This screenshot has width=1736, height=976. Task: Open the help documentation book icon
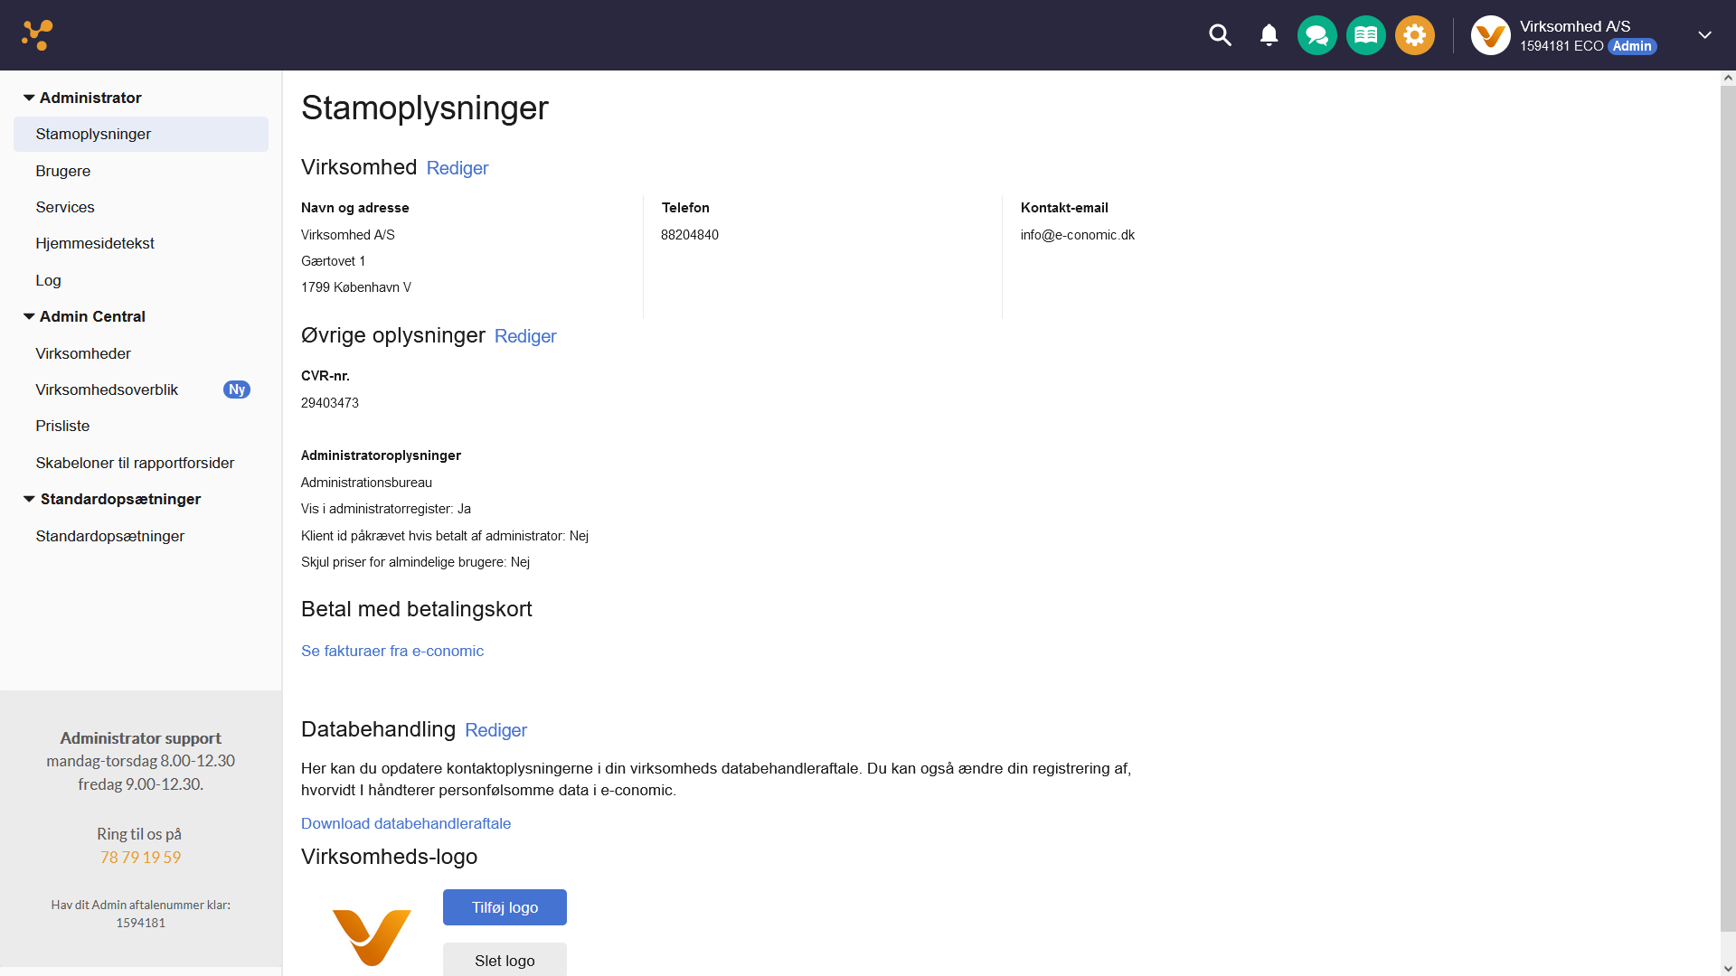pos(1365,35)
